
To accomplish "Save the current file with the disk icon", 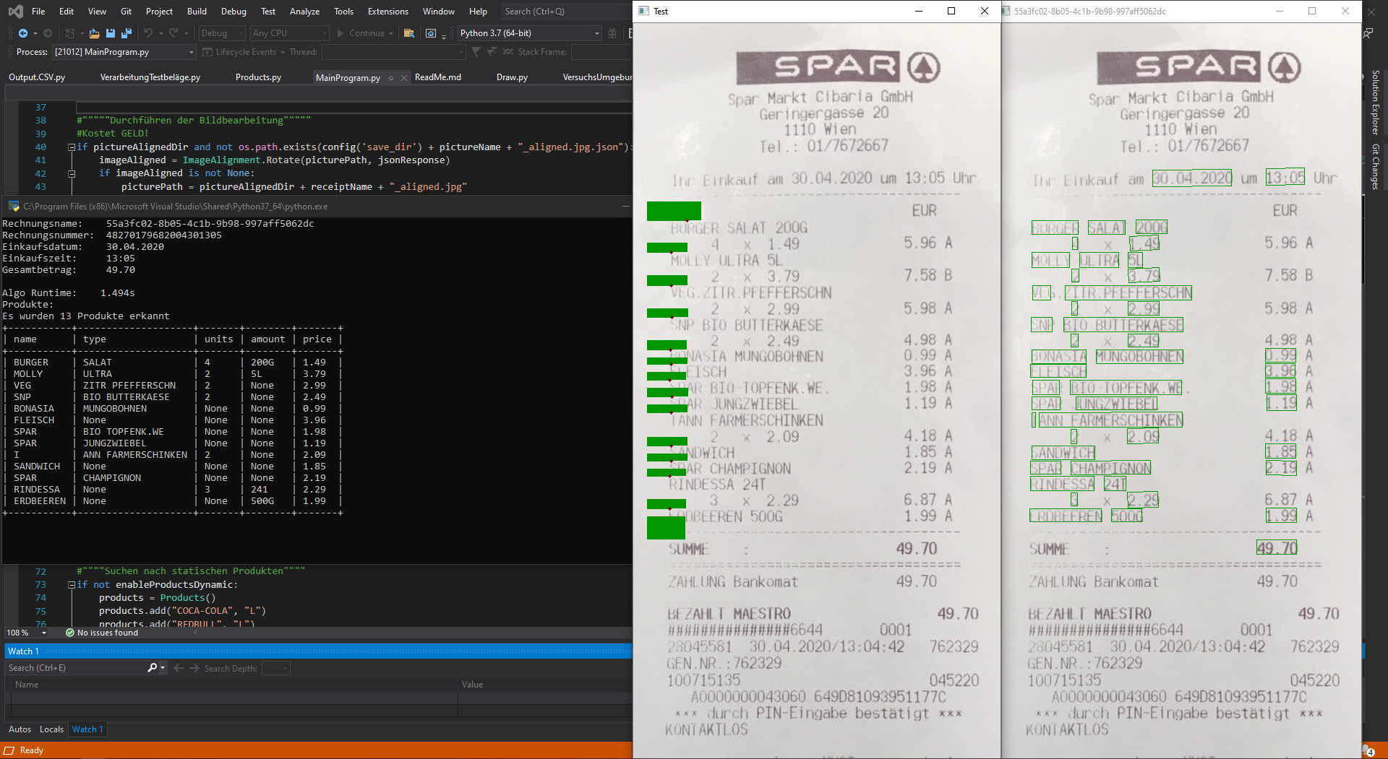I will pos(111,33).
